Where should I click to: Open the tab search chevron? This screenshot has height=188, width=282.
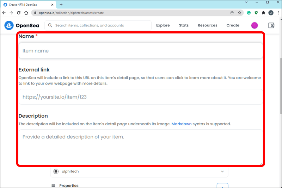coord(247,3)
